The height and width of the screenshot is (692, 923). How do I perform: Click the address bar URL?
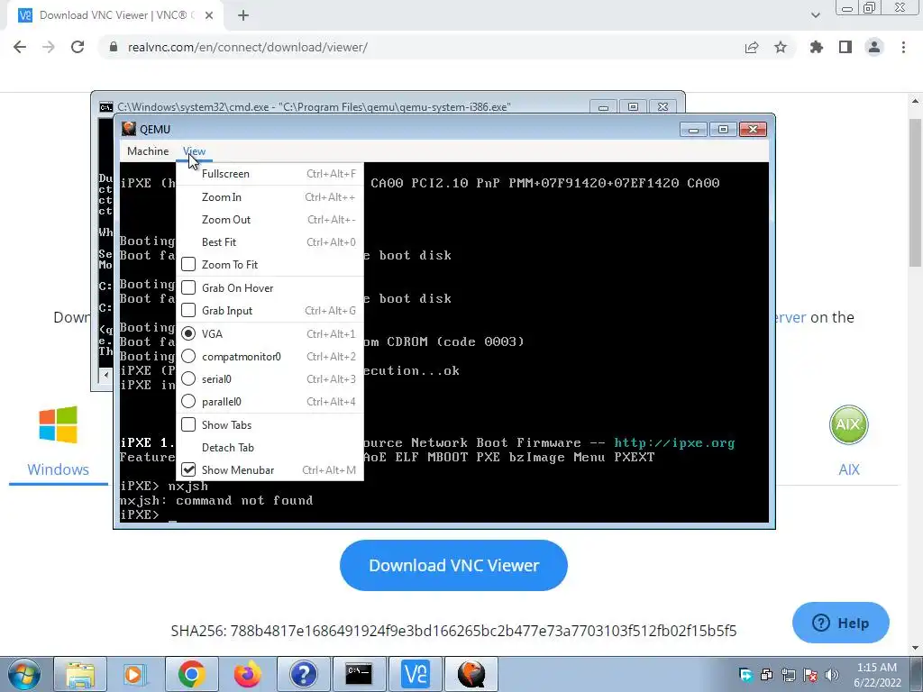point(247,47)
